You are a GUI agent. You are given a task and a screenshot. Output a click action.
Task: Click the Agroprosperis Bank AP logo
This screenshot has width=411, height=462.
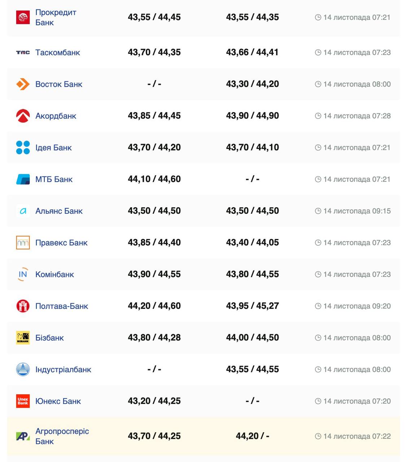pyautogui.click(x=23, y=436)
